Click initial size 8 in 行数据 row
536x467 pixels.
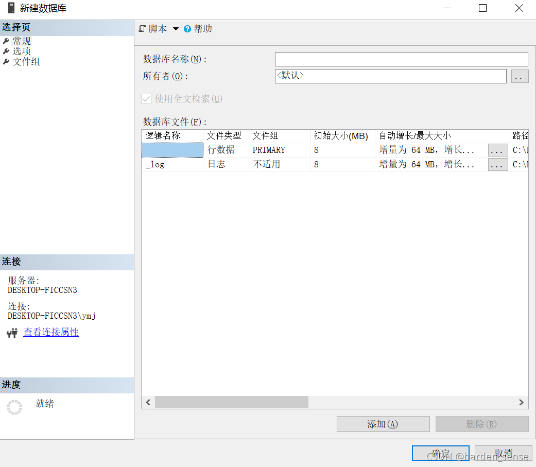342,150
